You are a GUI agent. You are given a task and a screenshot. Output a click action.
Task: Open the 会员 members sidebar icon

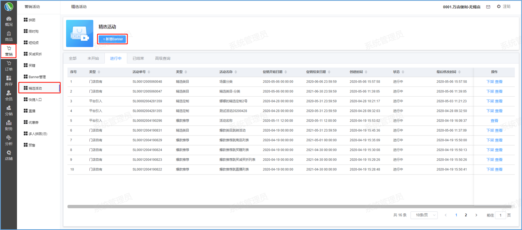[9, 96]
